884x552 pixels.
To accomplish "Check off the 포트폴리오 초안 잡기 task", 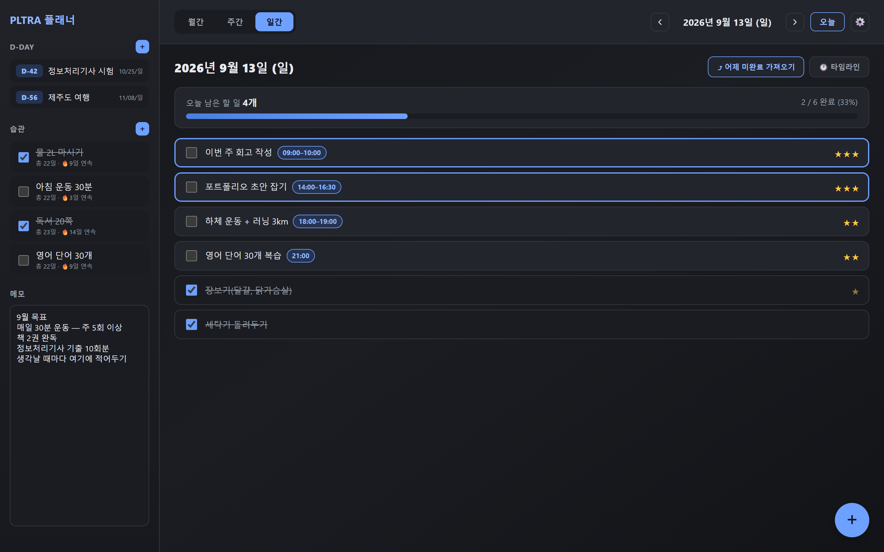I will [x=192, y=187].
